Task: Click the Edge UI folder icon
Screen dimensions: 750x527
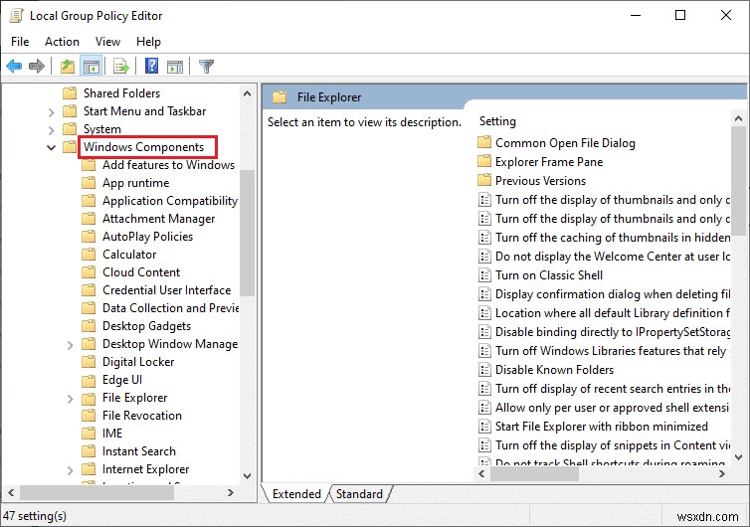Action: [89, 380]
